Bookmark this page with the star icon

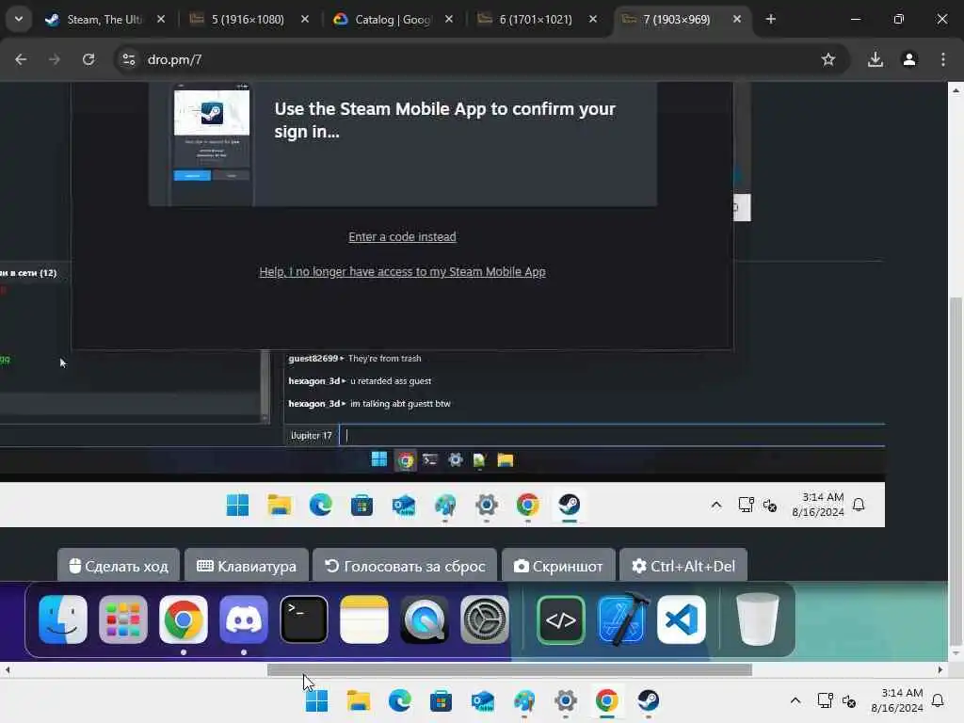click(x=828, y=59)
